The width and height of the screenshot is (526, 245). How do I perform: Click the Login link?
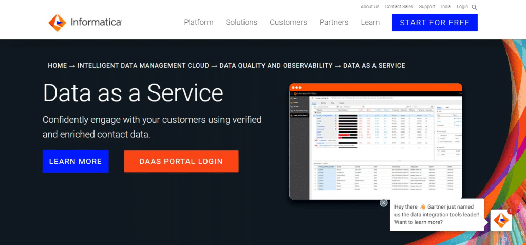click(x=462, y=6)
